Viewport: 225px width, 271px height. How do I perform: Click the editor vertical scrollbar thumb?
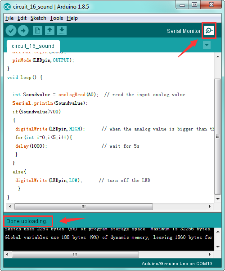pyautogui.click(x=218, y=136)
